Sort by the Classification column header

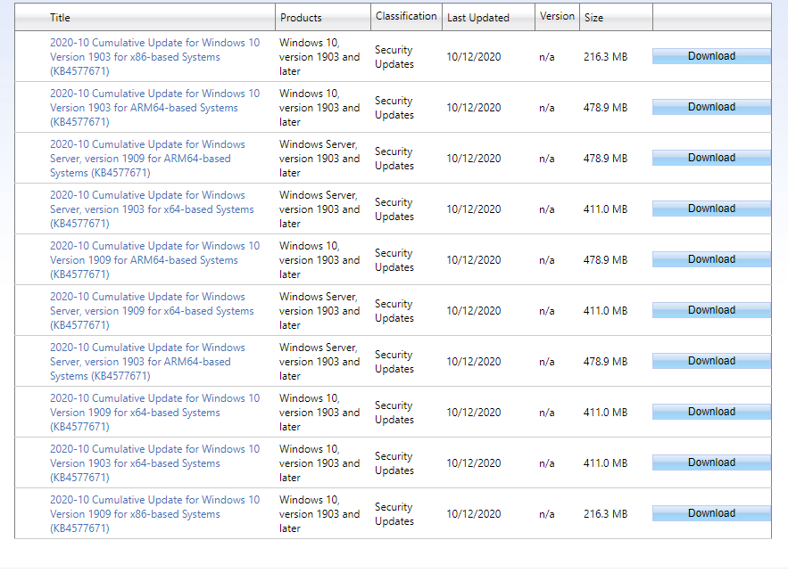(x=406, y=16)
